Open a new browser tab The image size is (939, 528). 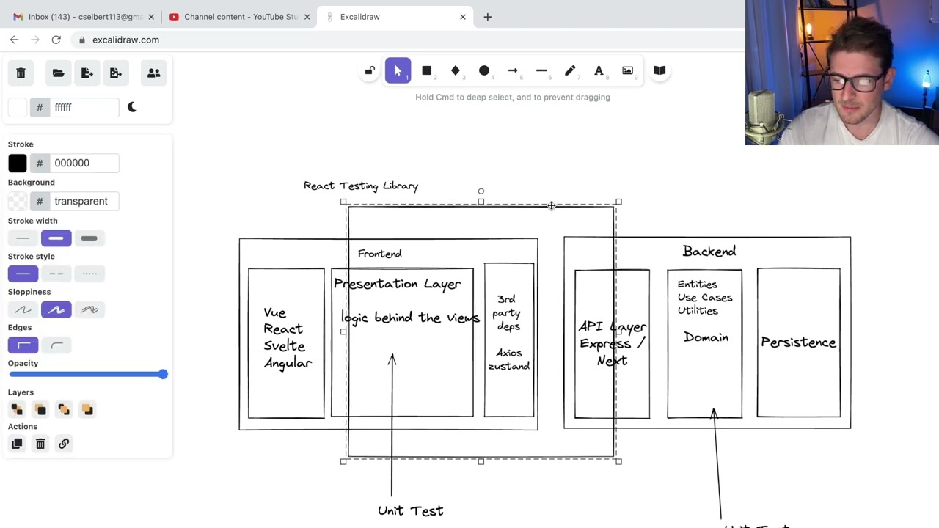pos(487,17)
